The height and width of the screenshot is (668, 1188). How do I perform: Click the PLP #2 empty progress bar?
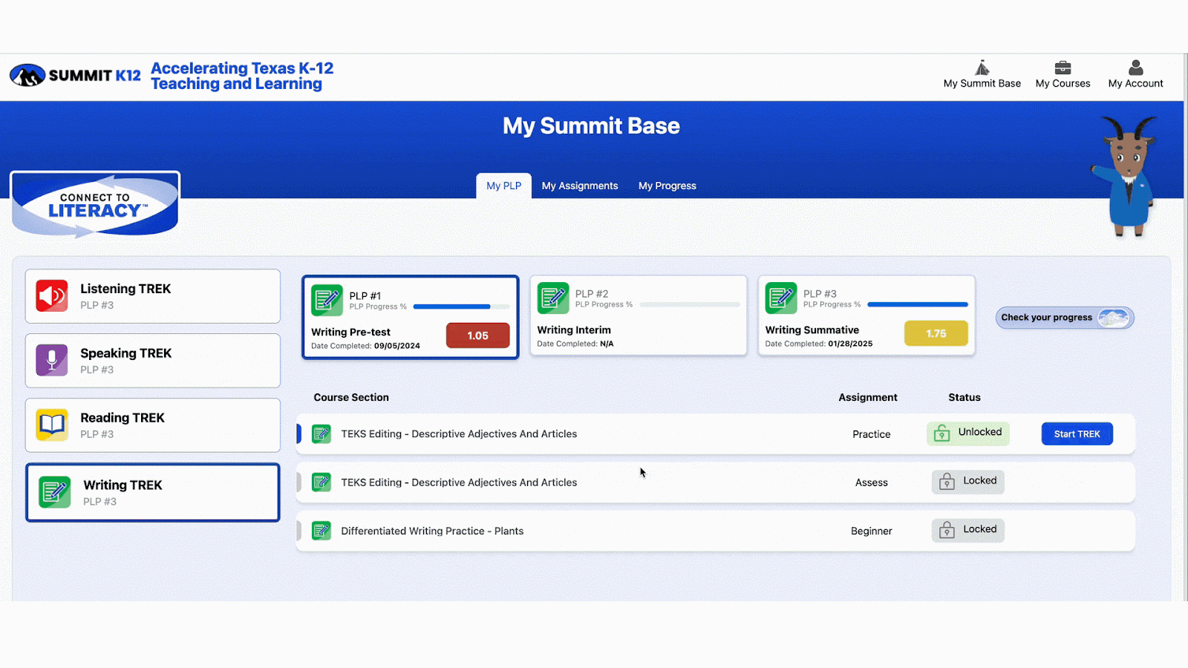(689, 304)
